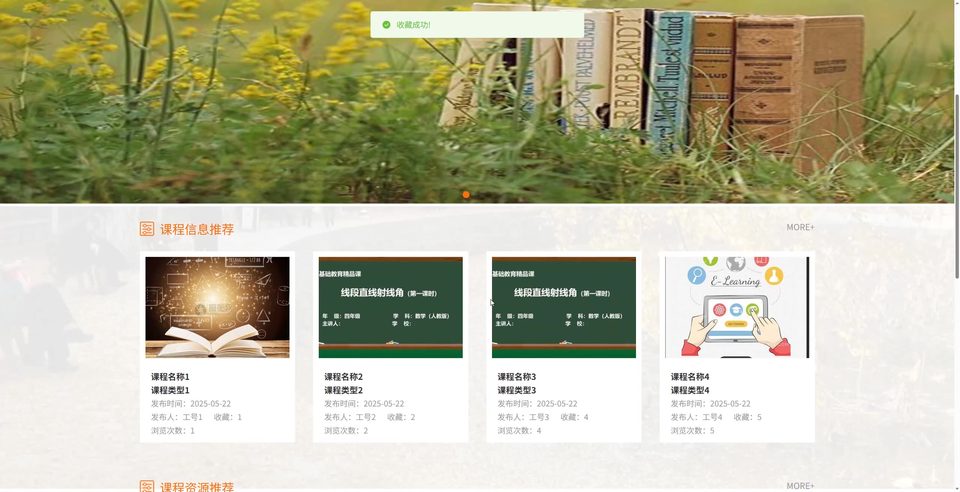Click the 课程名称1 title
Image resolution: width=960 pixels, height=492 pixels.
[x=170, y=376]
